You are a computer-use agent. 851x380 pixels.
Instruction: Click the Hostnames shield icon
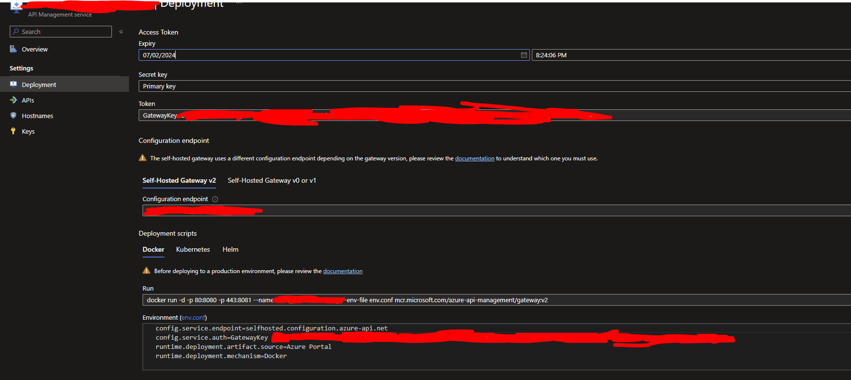point(13,115)
